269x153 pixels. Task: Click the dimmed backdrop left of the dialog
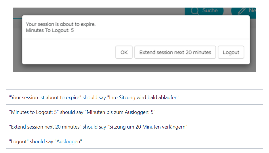tap(17, 43)
